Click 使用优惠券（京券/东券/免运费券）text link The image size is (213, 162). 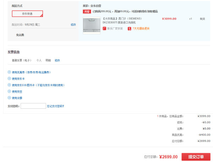click(31, 72)
